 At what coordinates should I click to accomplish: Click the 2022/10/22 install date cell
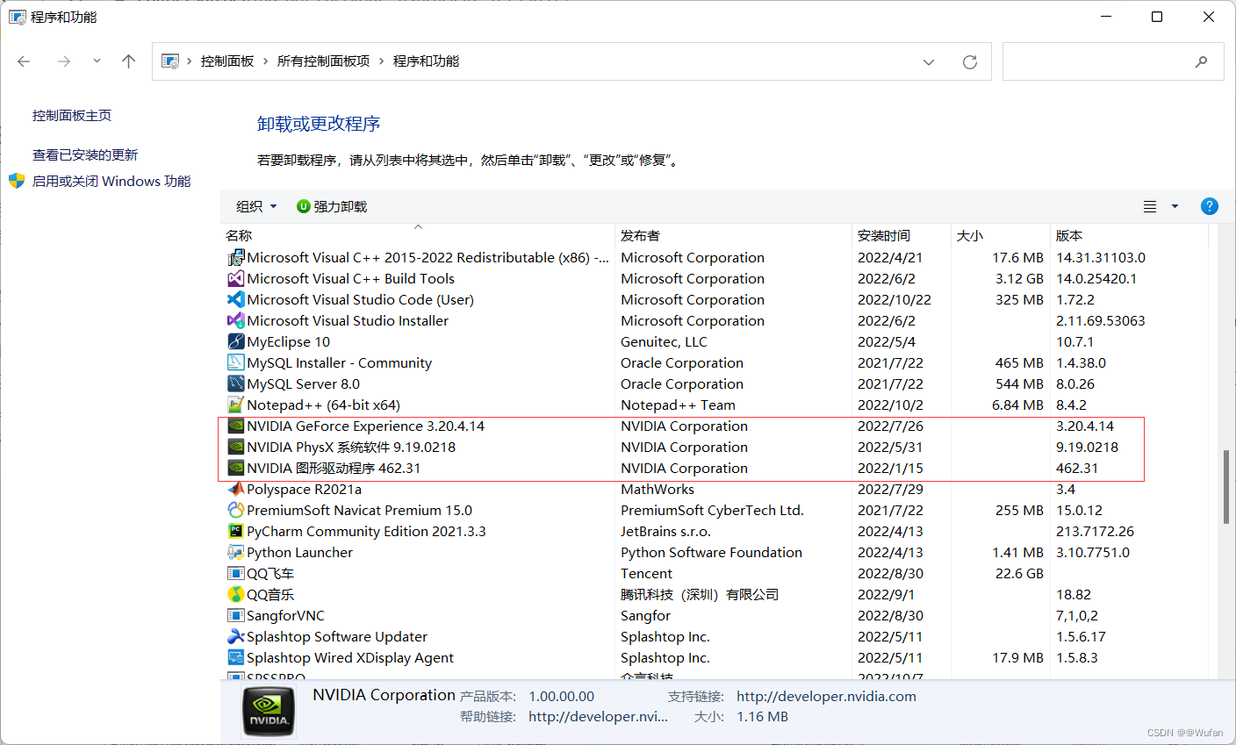(x=895, y=300)
